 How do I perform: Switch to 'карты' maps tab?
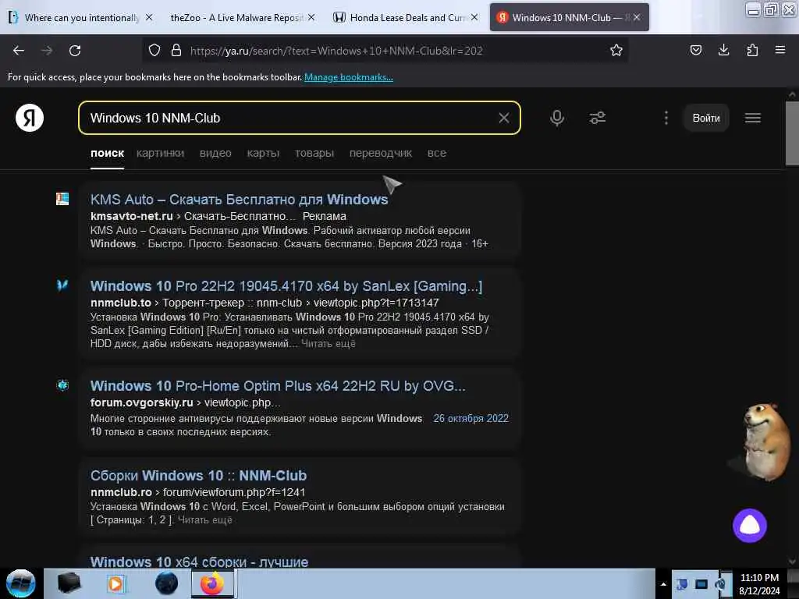tap(263, 154)
